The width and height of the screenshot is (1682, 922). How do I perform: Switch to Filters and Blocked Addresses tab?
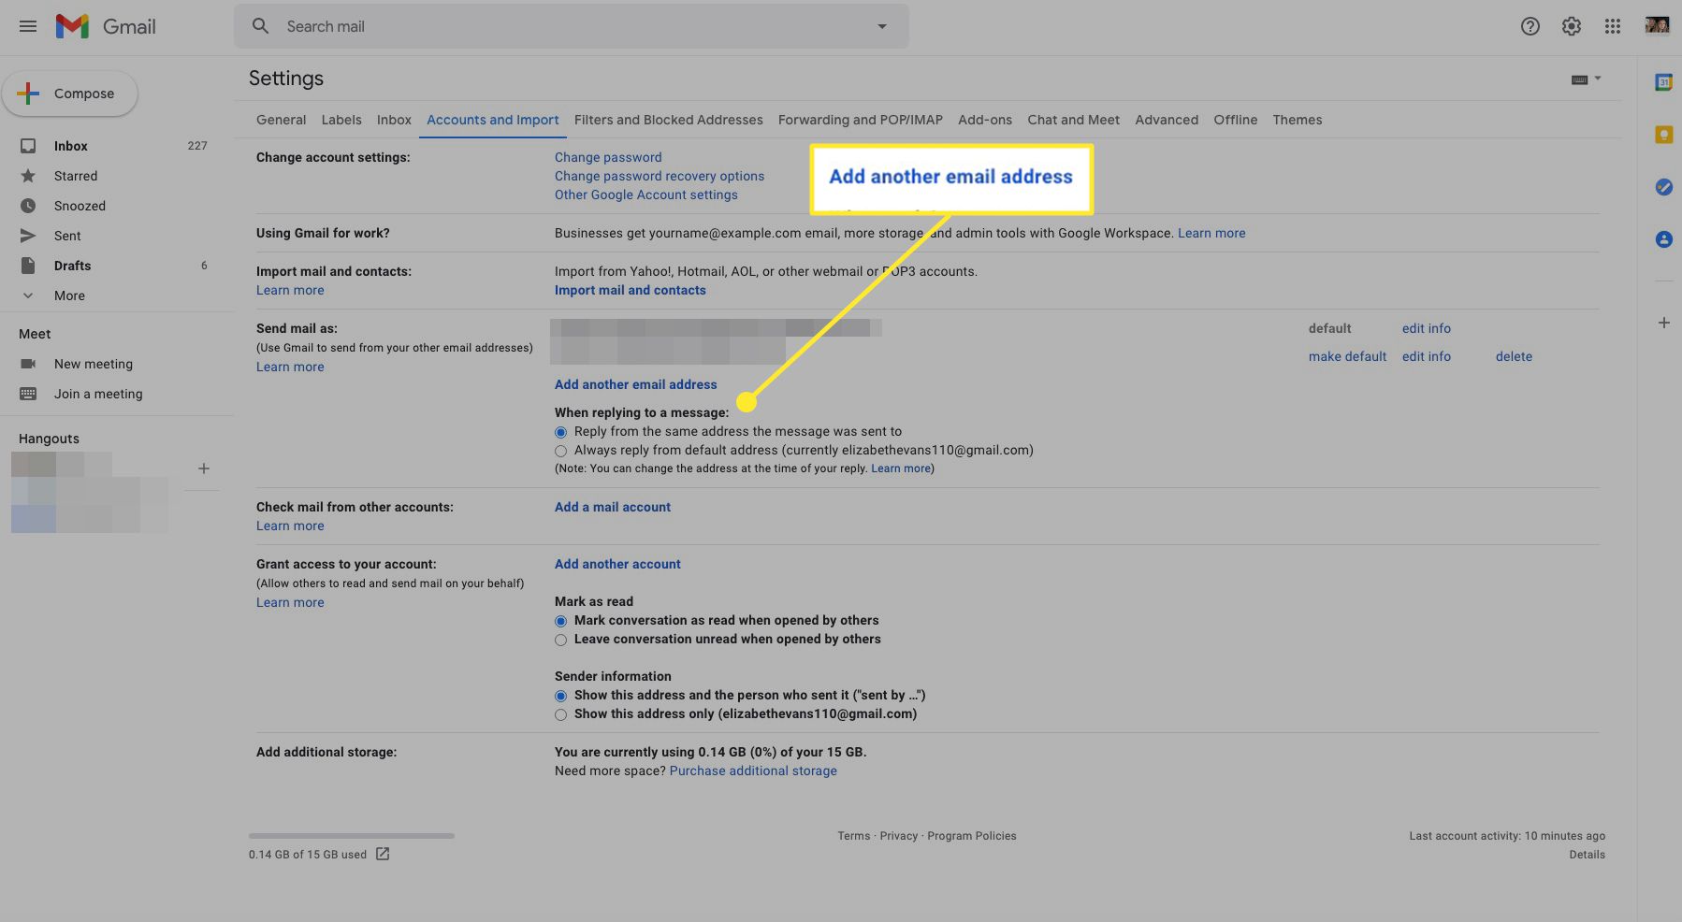click(x=669, y=120)
